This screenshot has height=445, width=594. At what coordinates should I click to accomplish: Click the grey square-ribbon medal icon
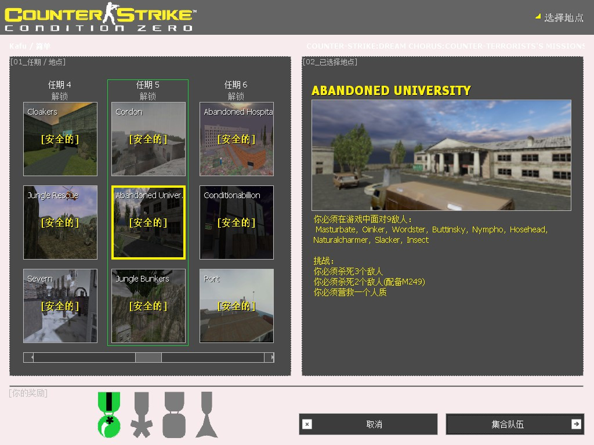[x=174, y=415]
